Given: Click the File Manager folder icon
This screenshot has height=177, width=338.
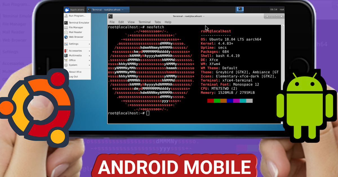Looking at the screenshot, I should [66, 28].
